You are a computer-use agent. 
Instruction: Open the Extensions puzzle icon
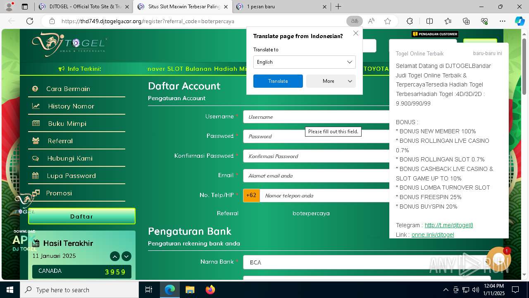click(x=410, y=21)
